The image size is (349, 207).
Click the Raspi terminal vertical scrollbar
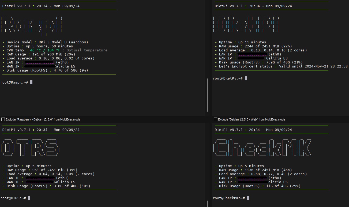click(x=207, y=95)
